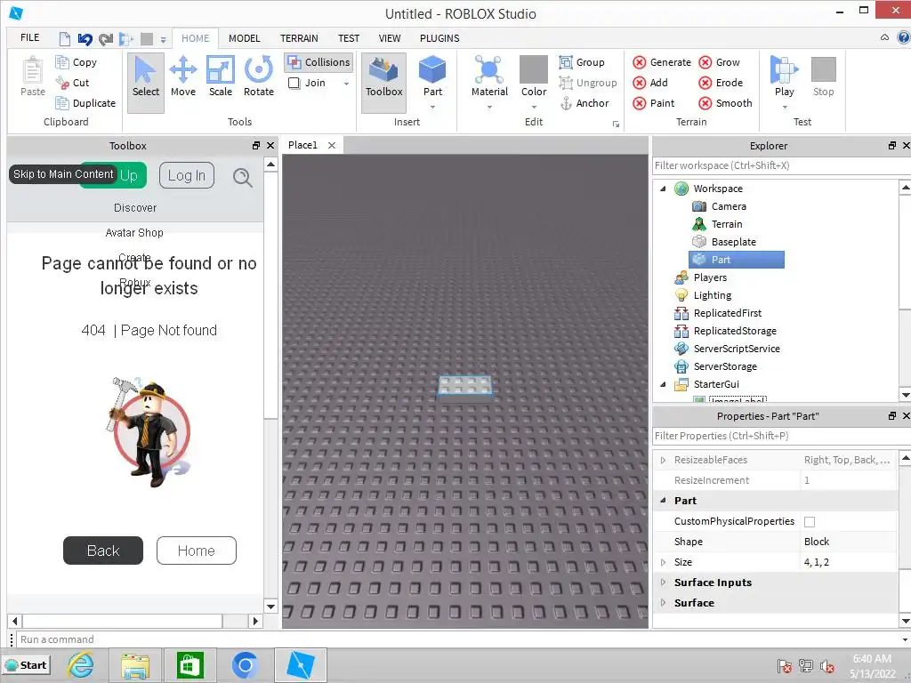Open File Explorer from taskbar
Viewport: 911px width, 683px height.
[135, 665]
